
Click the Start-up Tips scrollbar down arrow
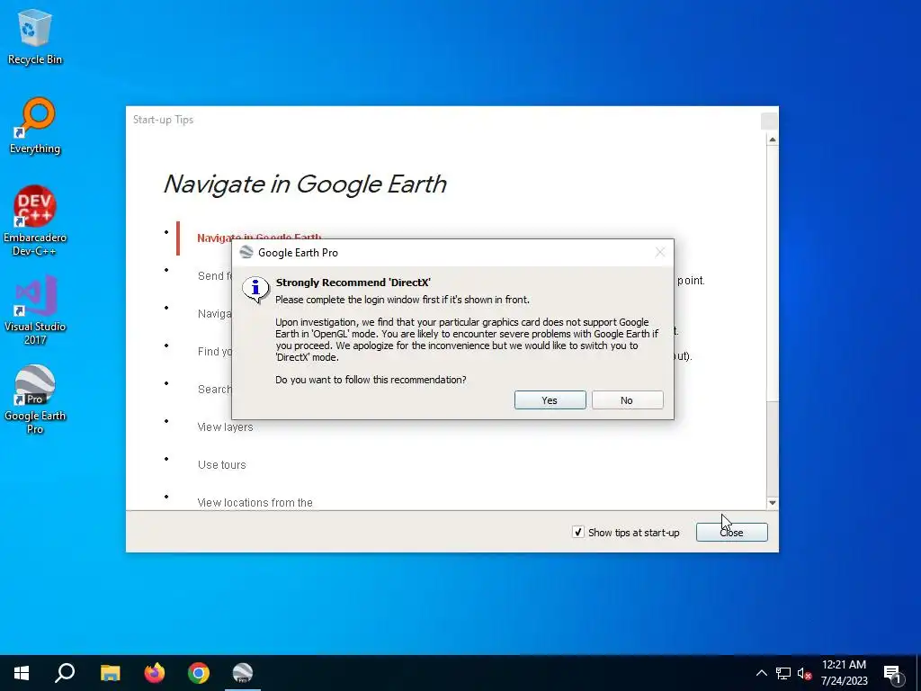[773, 503]
